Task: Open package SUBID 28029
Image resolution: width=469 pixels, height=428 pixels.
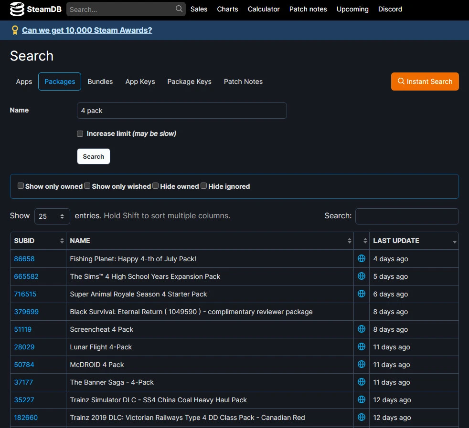Action: point(24,347)
